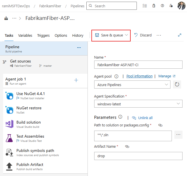Open the Manage agent pool link
This screenshot has height=176, width=187.
pos(165,76)
